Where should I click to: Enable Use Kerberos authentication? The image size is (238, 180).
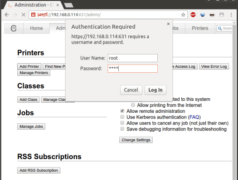click(122, 117)
